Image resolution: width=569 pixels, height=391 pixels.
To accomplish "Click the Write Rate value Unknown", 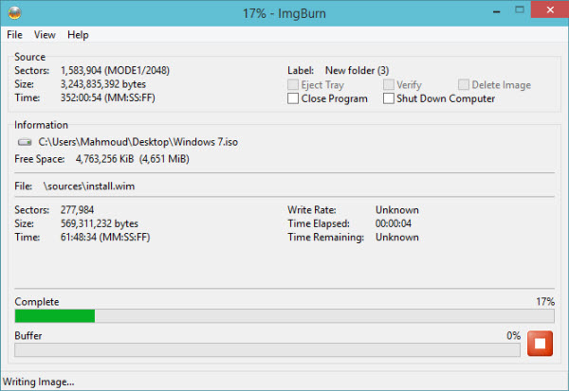I will 397,210.
